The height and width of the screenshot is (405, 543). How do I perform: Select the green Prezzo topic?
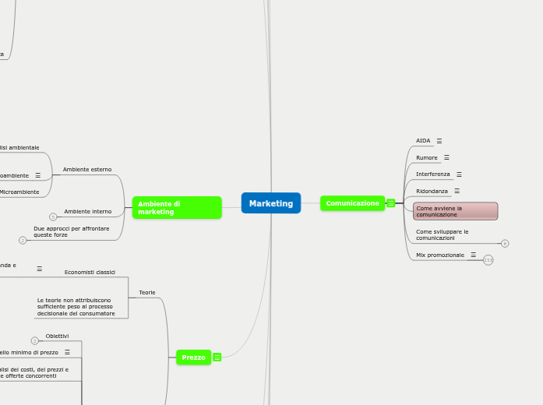pyautogui.click(x=193, y=357)
